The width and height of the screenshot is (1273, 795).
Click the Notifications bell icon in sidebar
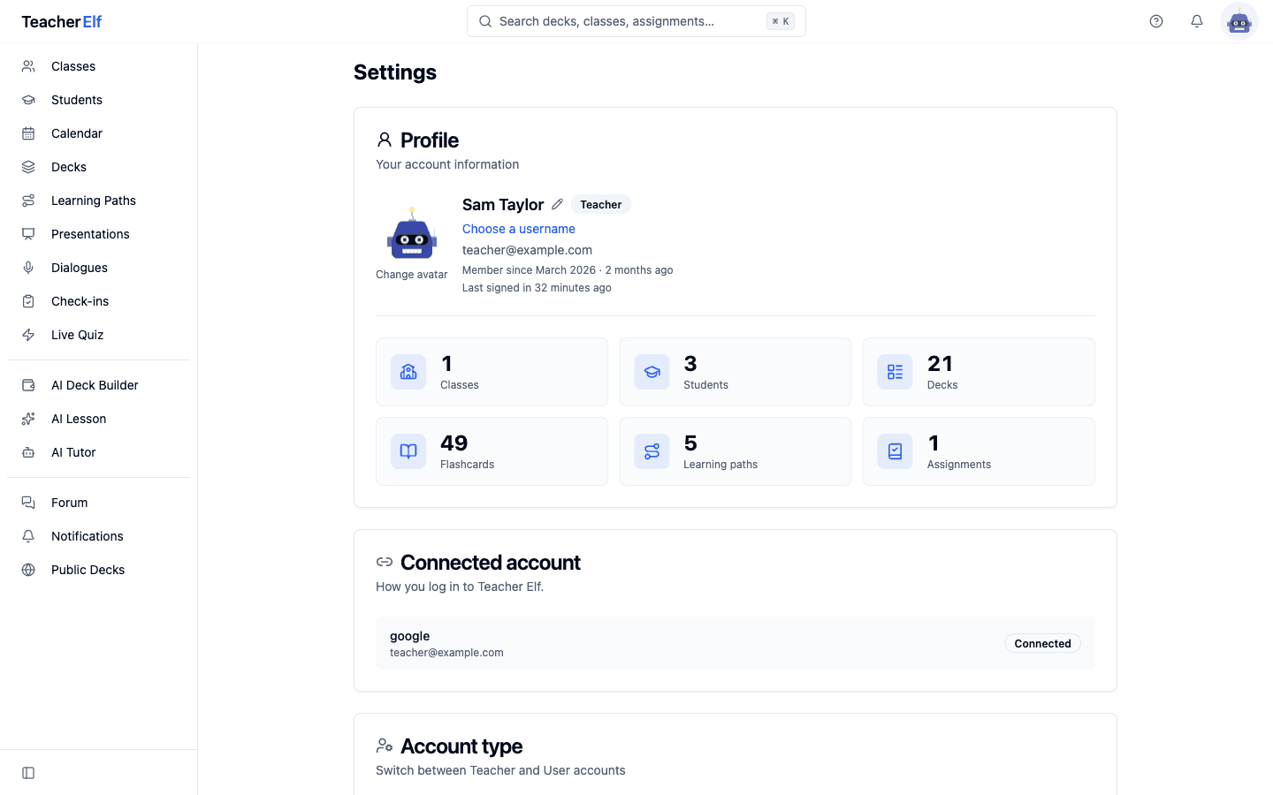click(x=28, y=536)
